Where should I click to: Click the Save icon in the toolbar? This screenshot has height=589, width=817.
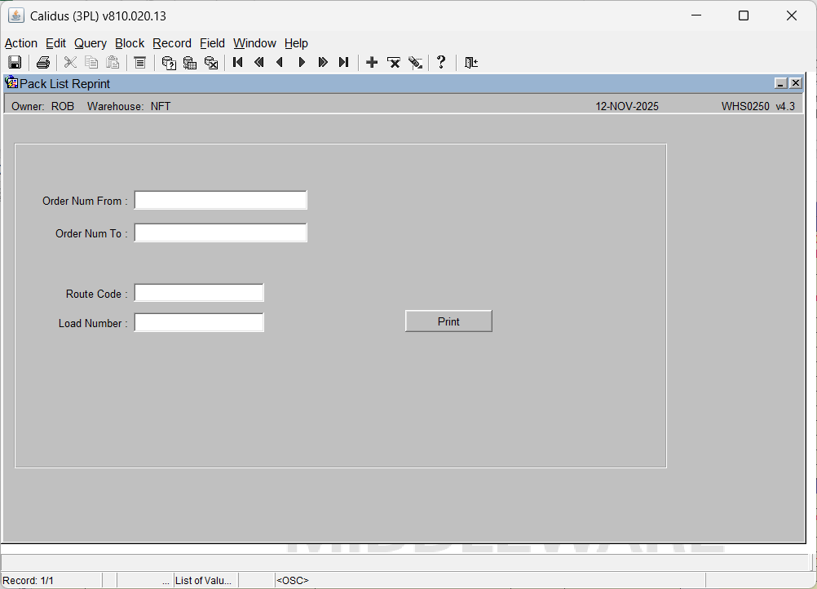point(15,63)
